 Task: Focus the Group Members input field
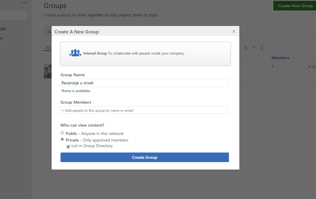[144, 110]
